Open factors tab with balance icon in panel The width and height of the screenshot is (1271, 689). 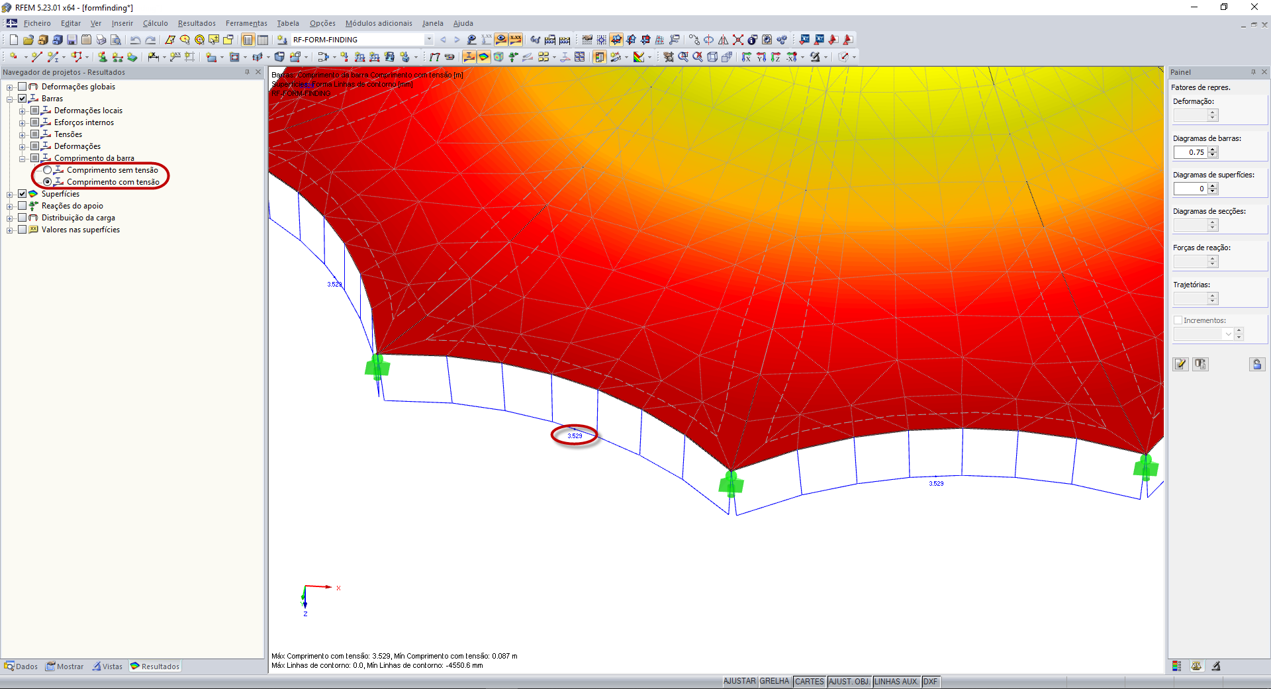tap(1196, 666)
